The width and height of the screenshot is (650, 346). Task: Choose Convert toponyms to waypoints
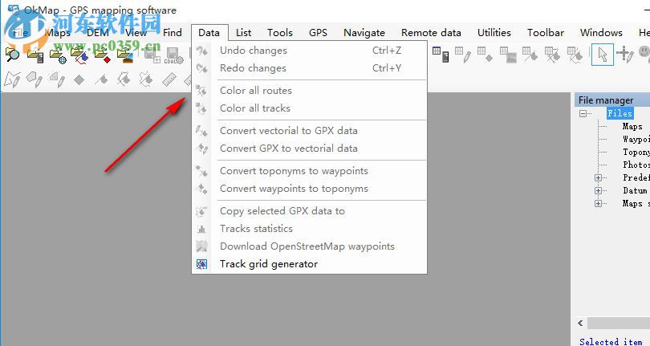coord(309,171)
